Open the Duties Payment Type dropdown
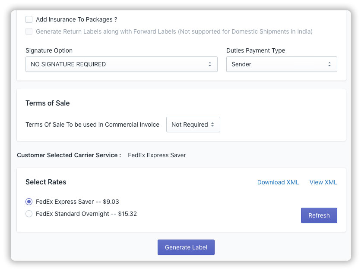The width and height of the screenshot is (361, 271). (x=282, y=64)
